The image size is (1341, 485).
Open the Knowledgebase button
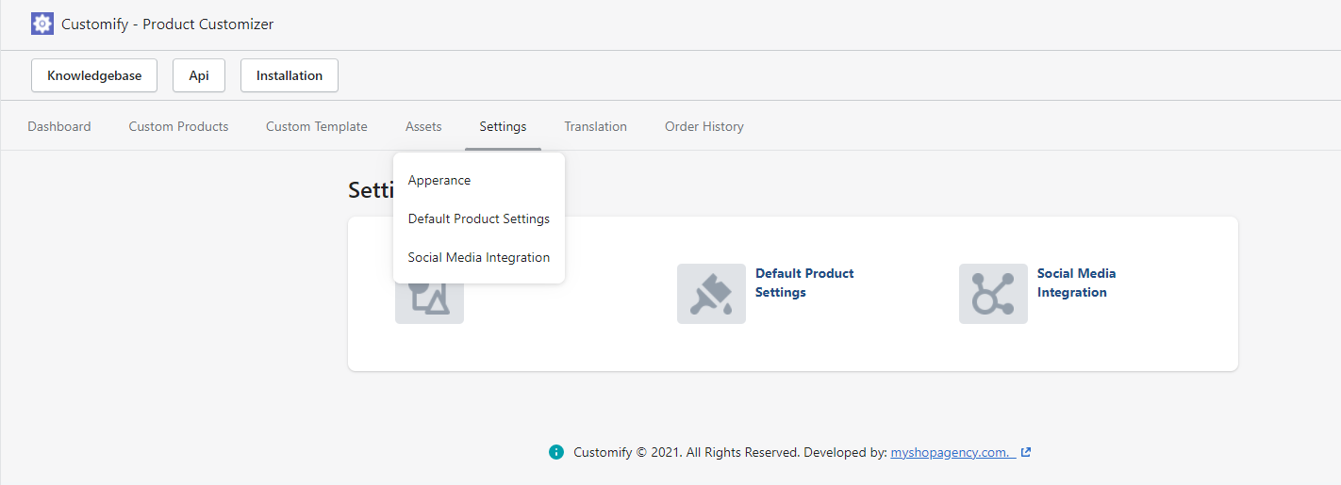[94, 75]
